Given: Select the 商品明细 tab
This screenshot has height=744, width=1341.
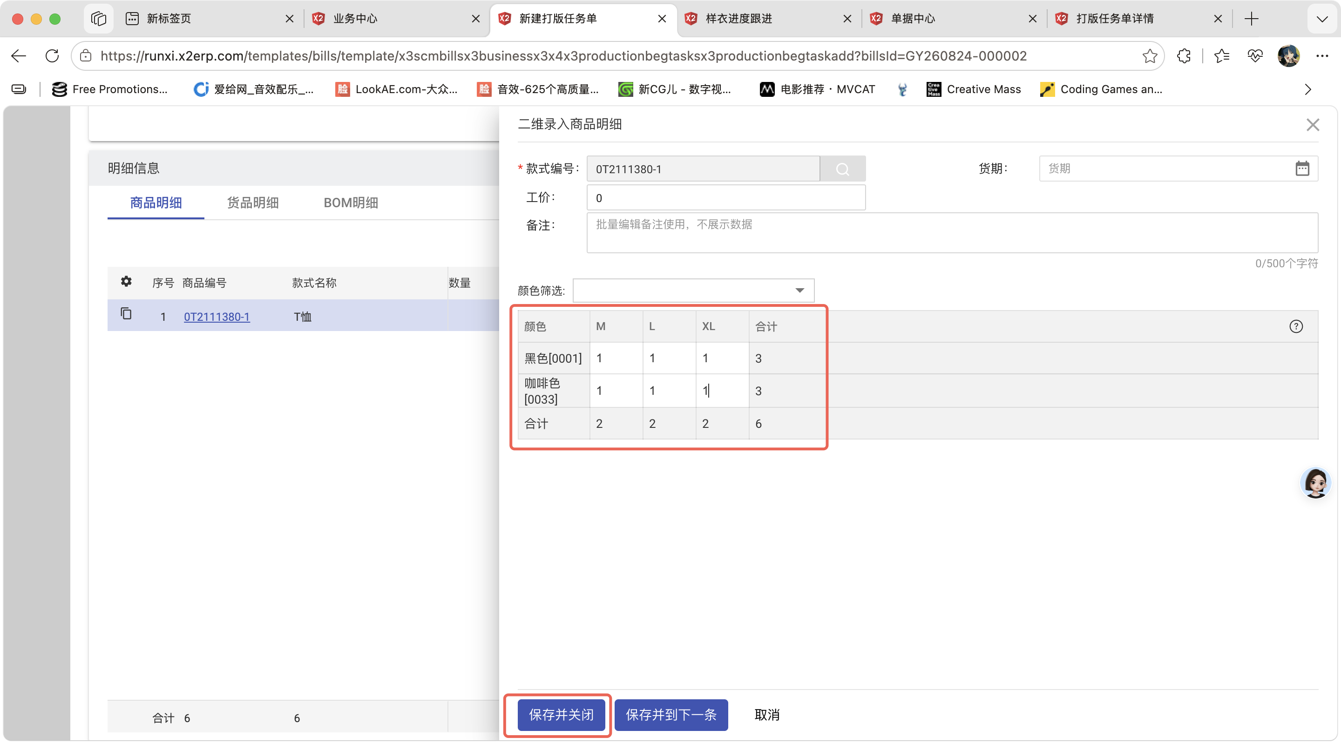Looking at the screenshot, I should tap(156, 203).
